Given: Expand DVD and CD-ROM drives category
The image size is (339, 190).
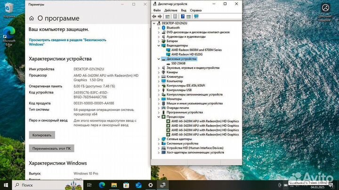Looking at the screenshot, I should click(159, 32).
